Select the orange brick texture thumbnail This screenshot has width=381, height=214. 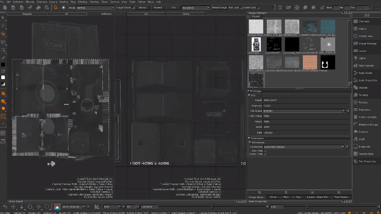pyautogui.click(x=310, y=62)
